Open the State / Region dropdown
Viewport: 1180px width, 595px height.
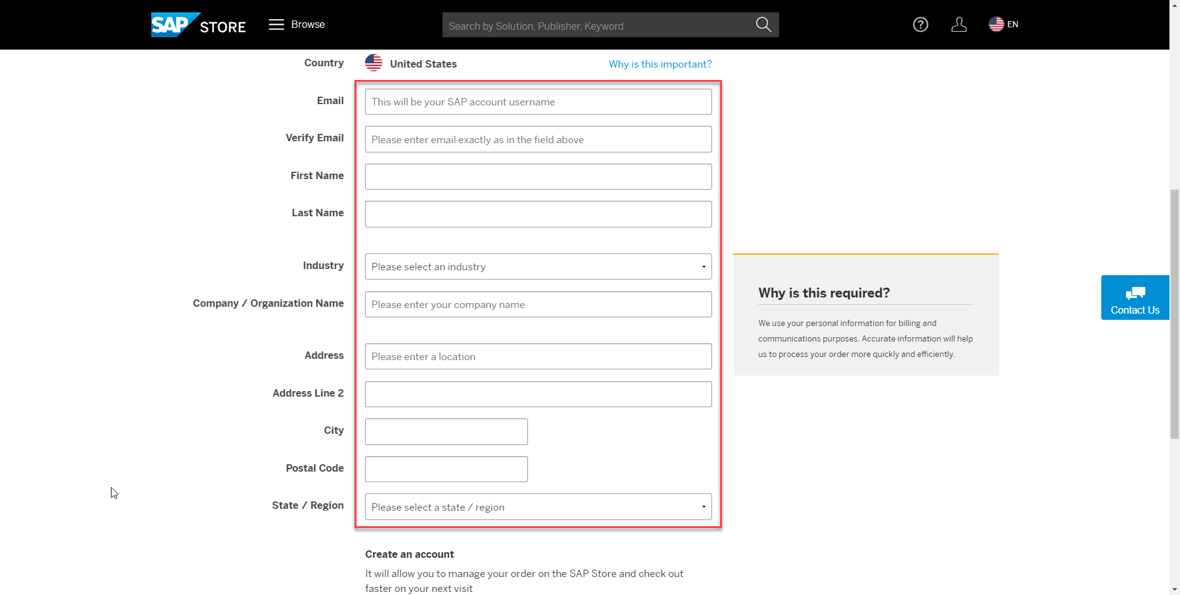pyautogui.click(x=538, y=507)
